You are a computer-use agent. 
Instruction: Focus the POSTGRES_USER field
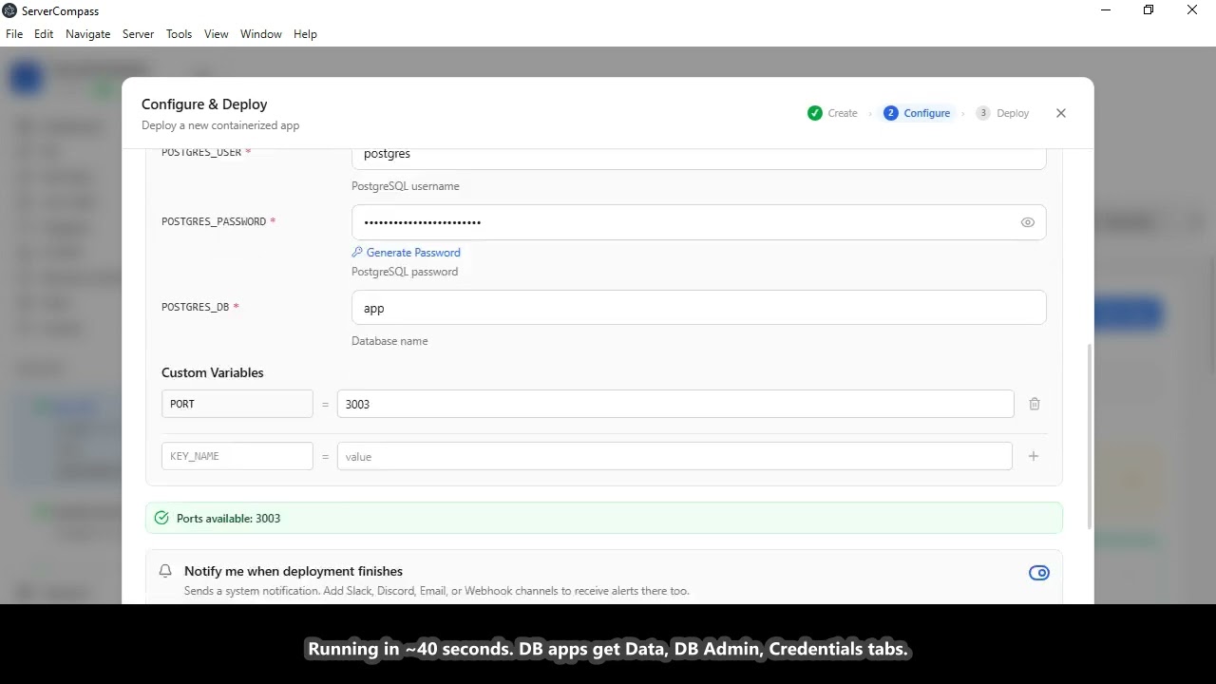698,158
